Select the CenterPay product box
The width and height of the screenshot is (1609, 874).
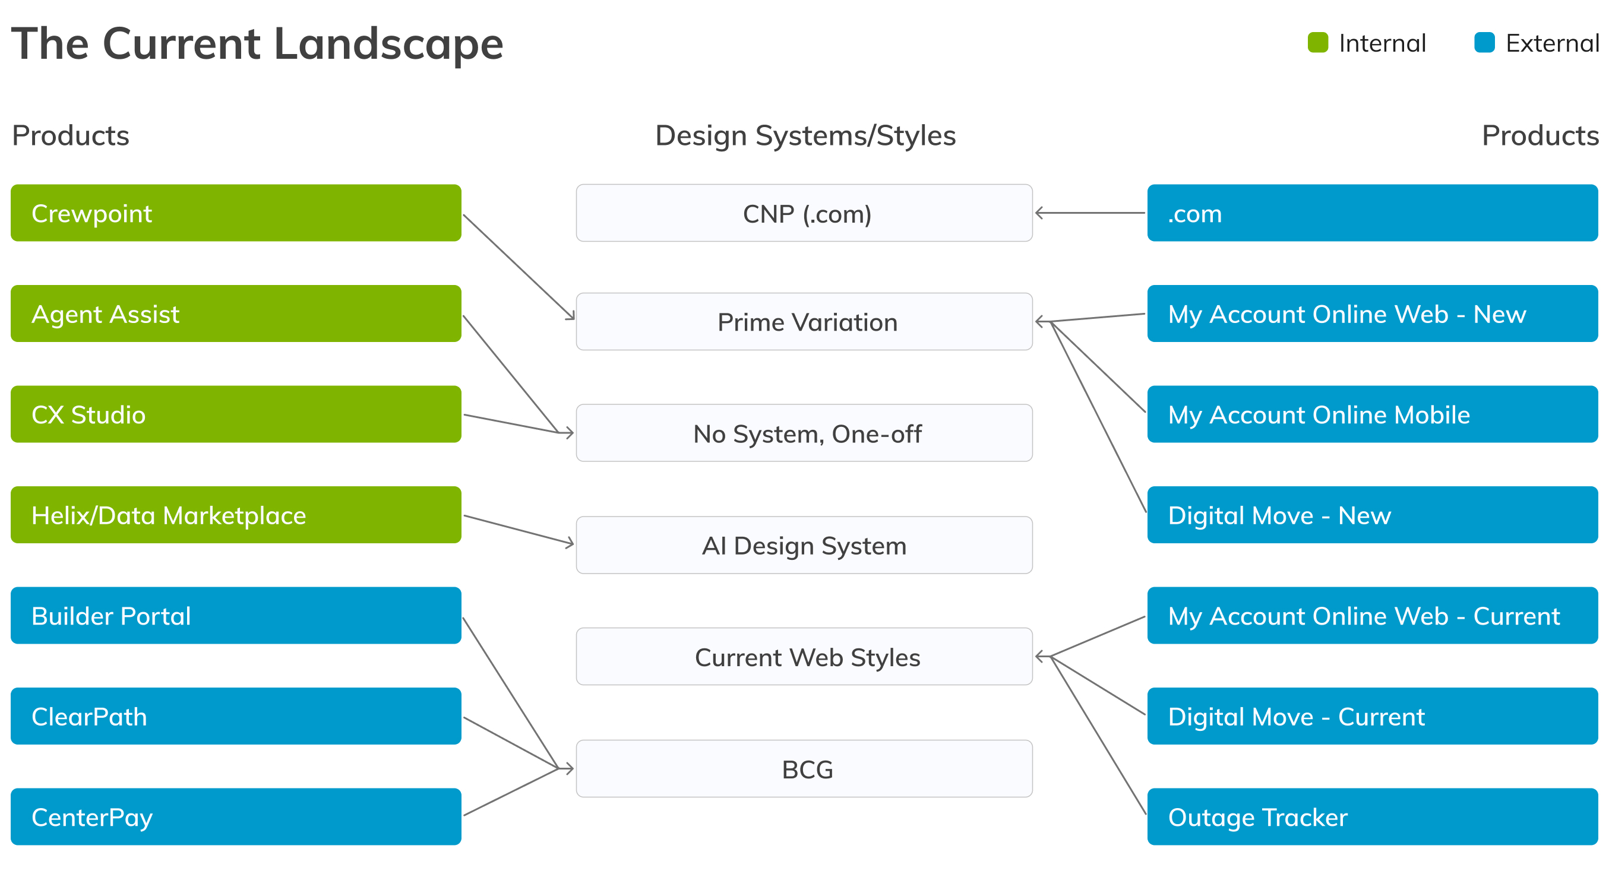pos(236,816)
